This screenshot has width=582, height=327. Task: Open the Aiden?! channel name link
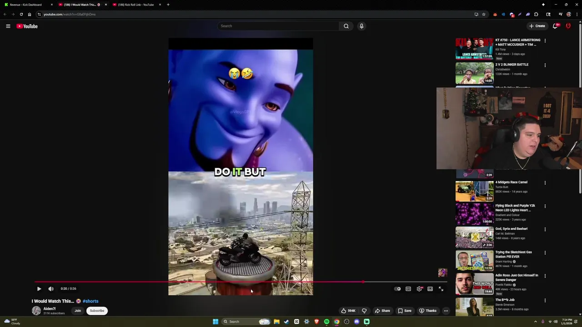point(50,309)
